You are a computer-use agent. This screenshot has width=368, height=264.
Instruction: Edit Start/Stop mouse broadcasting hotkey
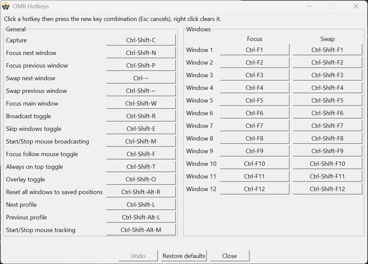[141, 141]
